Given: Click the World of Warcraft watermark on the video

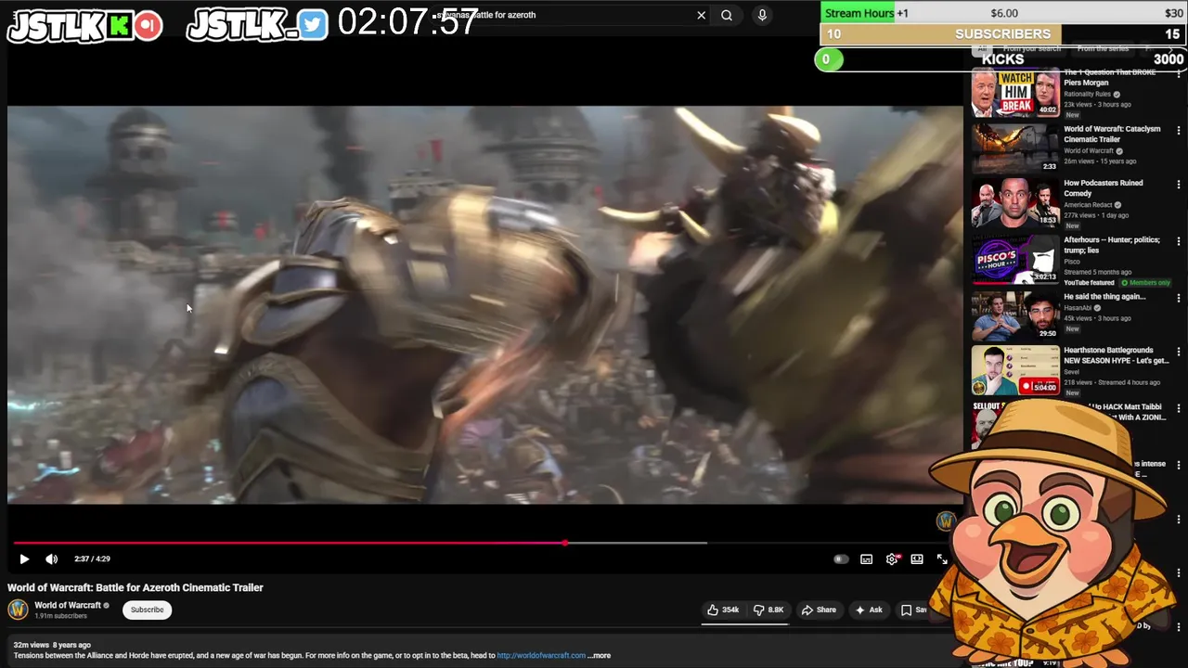Looking at the screenshot, I should point(946,521).
